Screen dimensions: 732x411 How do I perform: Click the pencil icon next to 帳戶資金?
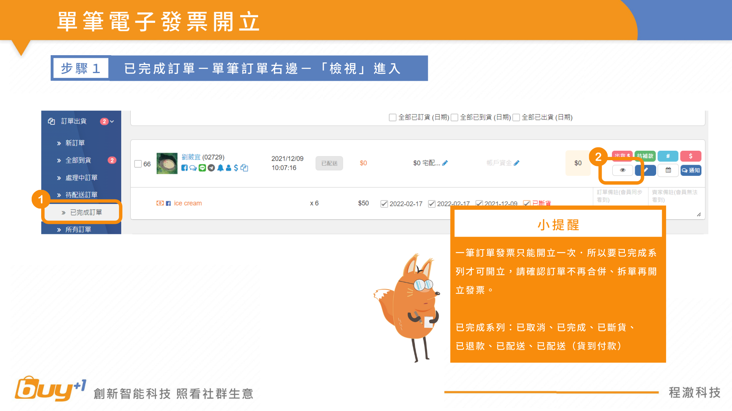pyautogui.click(x=517, y=163)
